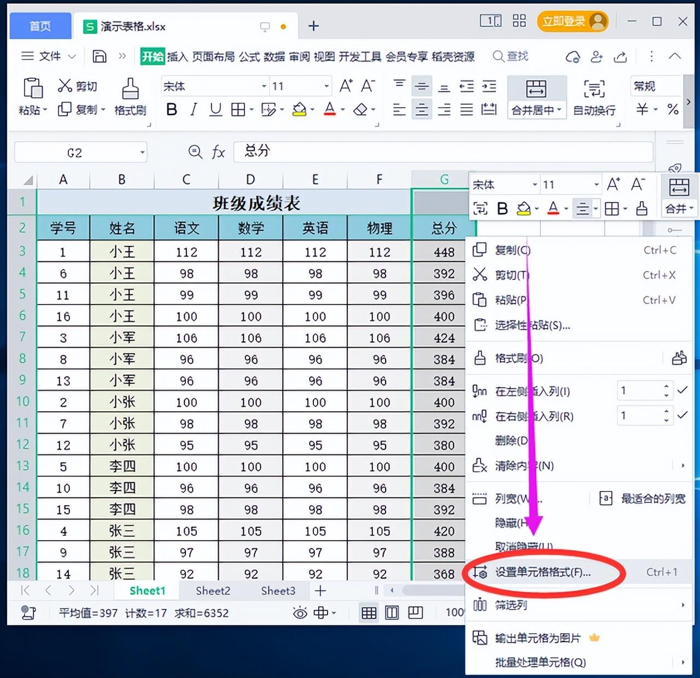700x678 pixels.
Task: Click the Cut (剪切) scissors icon
Action: 65,86
